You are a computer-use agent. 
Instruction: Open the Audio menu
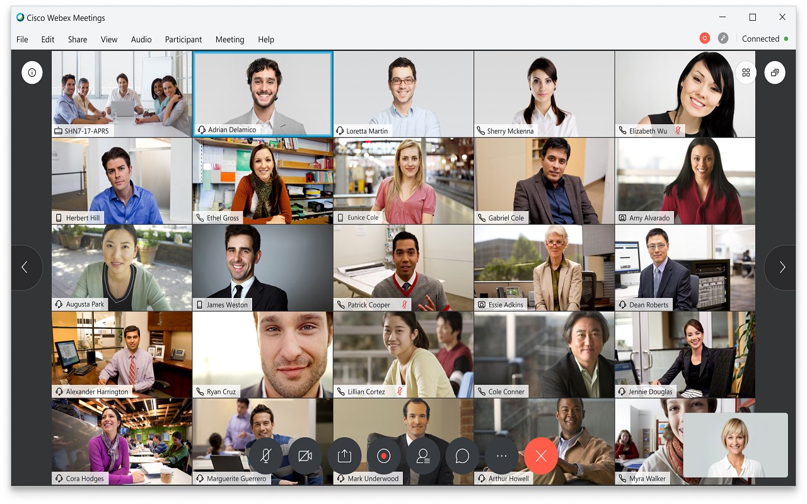pos(141,39)
